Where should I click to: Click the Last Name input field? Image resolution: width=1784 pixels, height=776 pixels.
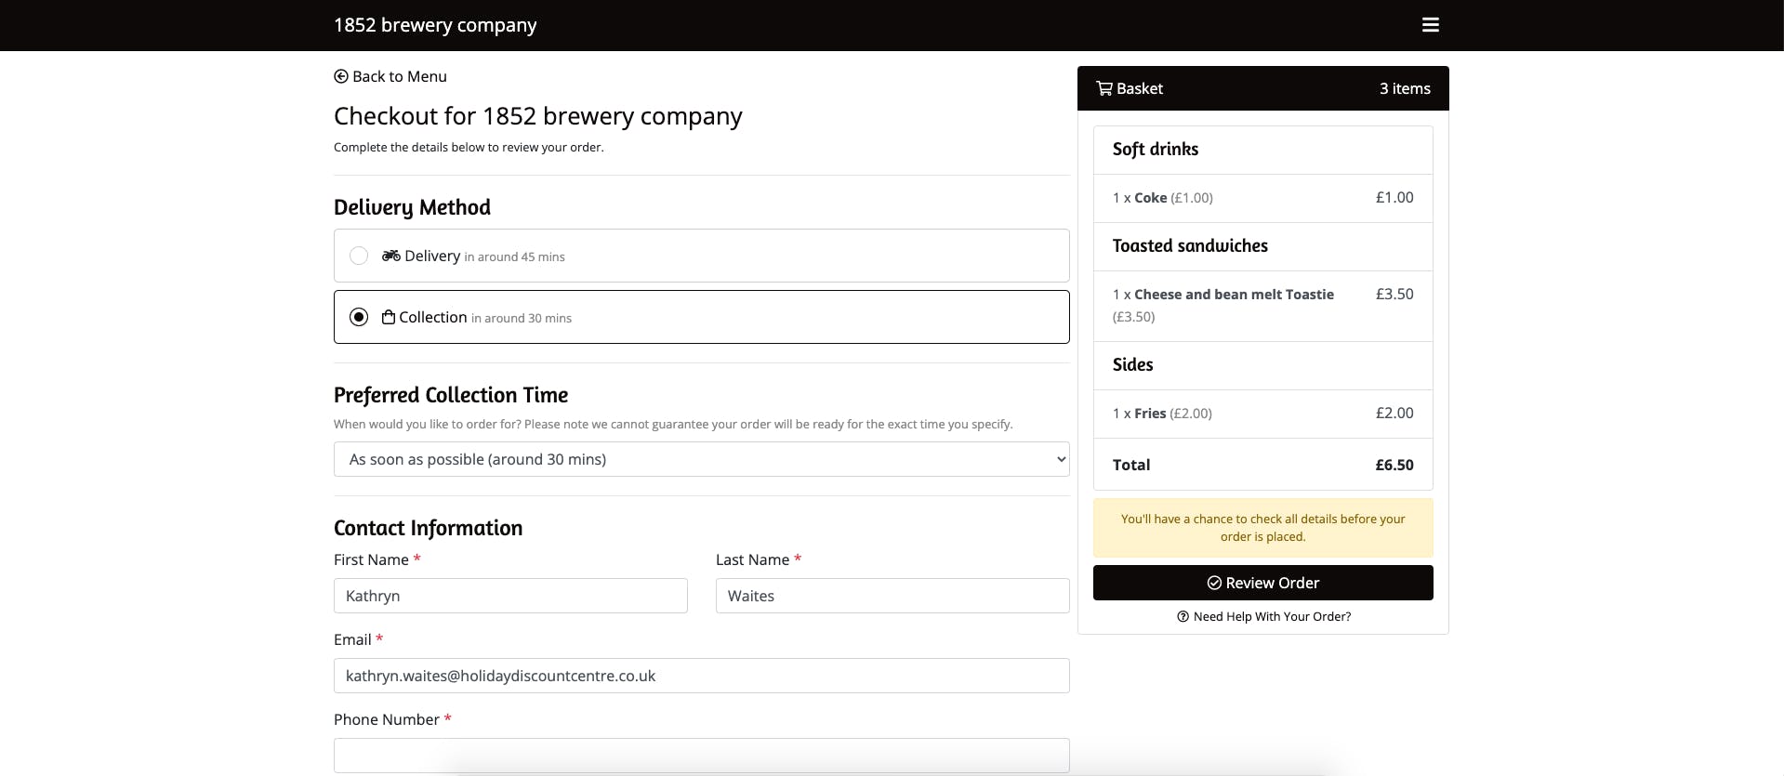[892, 596]
